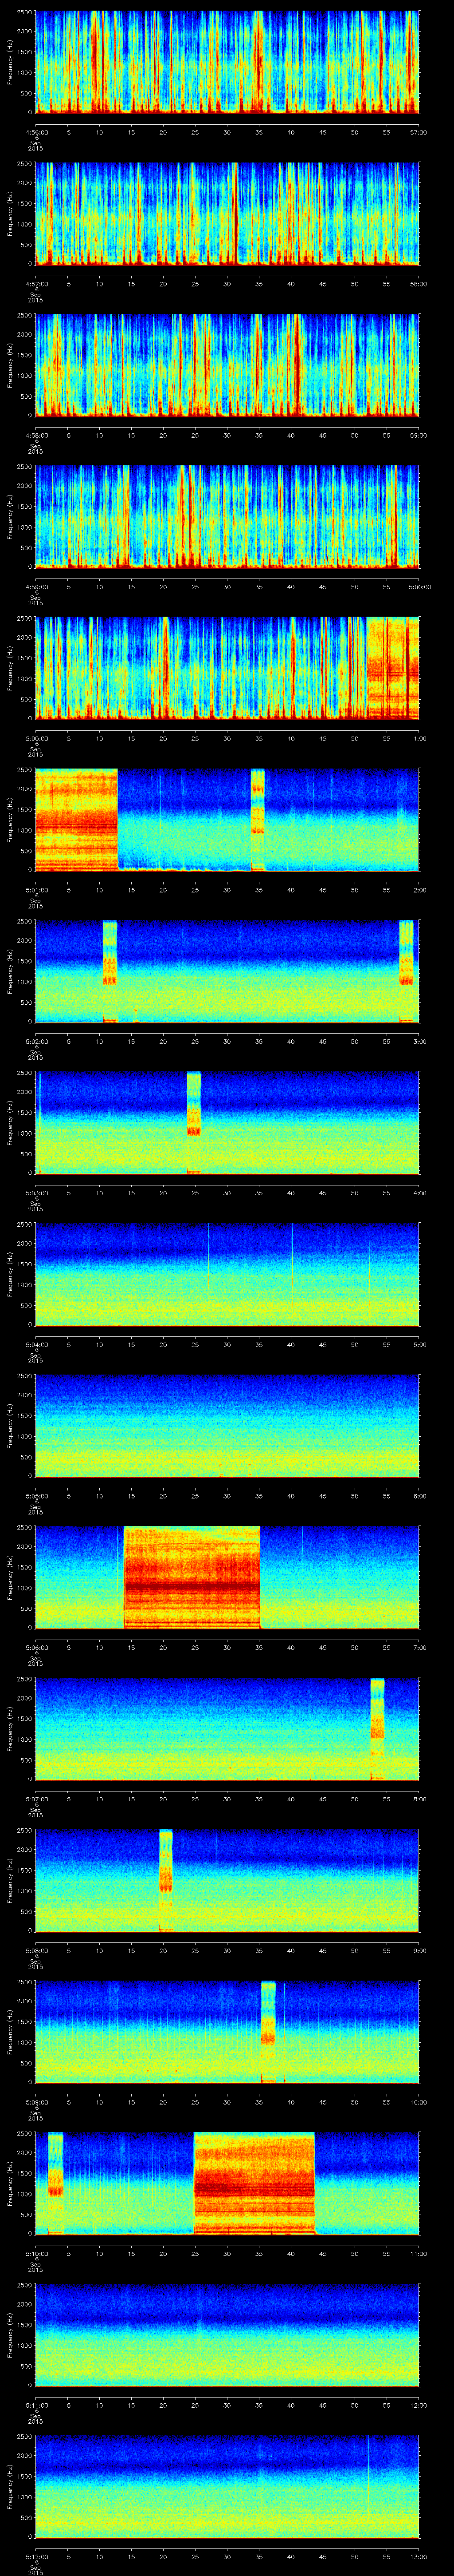Click the first narrow burst in the 5:02:00 spectrogram

pyautogui.click(x=110, y=970)
